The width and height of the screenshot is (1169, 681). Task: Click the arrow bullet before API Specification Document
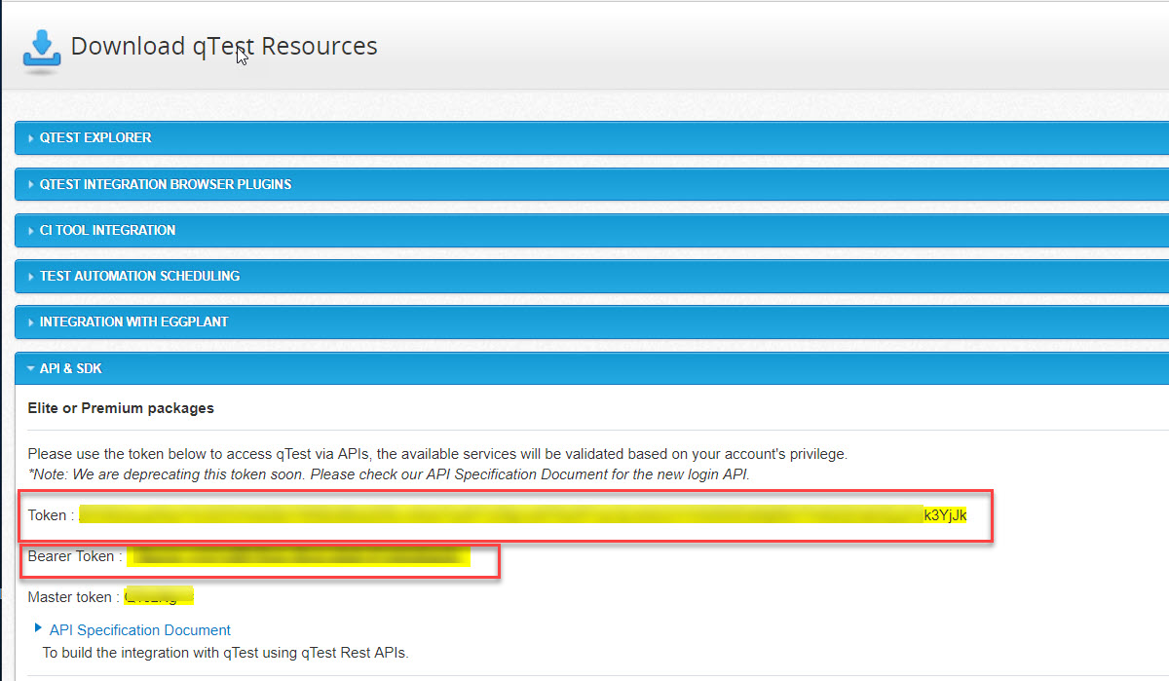(x=38, y=628)
